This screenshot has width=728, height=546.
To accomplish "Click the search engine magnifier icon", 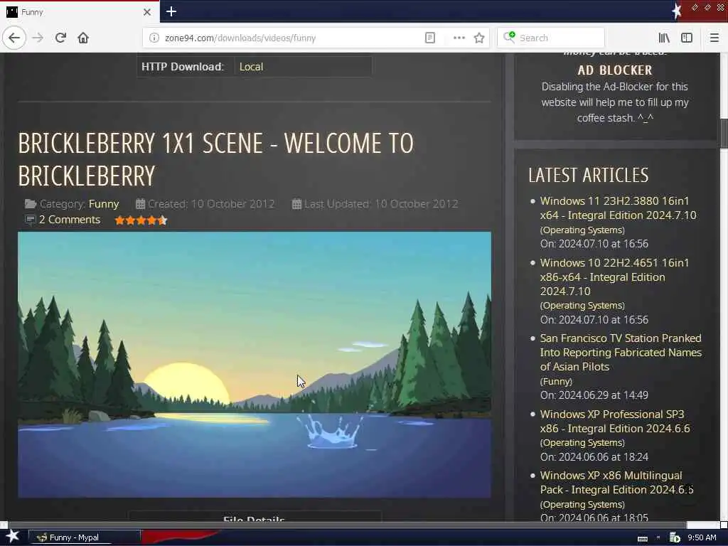I will point(509,37).
